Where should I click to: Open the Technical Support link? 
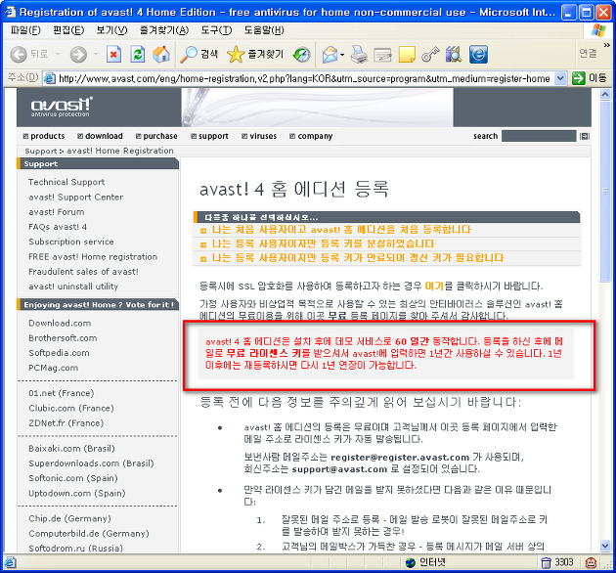pos(66,182)
